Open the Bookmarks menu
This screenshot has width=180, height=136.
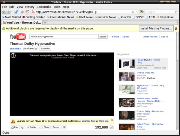44,7
